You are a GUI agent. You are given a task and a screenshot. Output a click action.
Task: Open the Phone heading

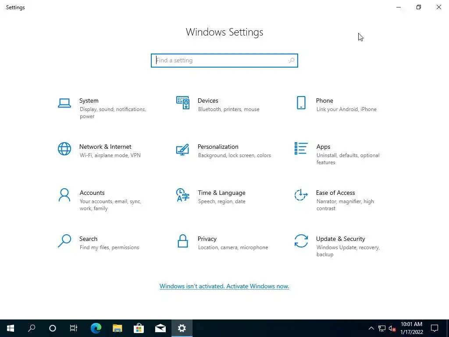point(324,100)
